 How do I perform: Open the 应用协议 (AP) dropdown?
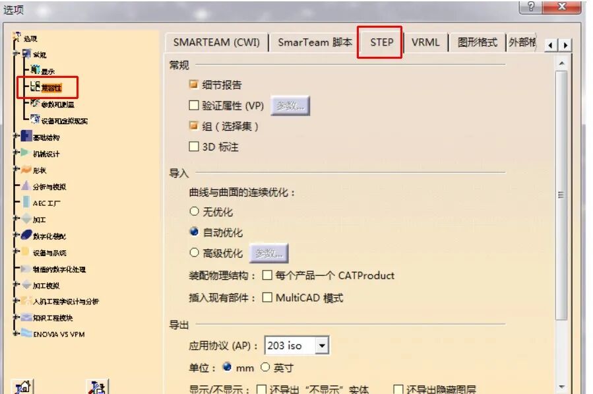point(321,345)
